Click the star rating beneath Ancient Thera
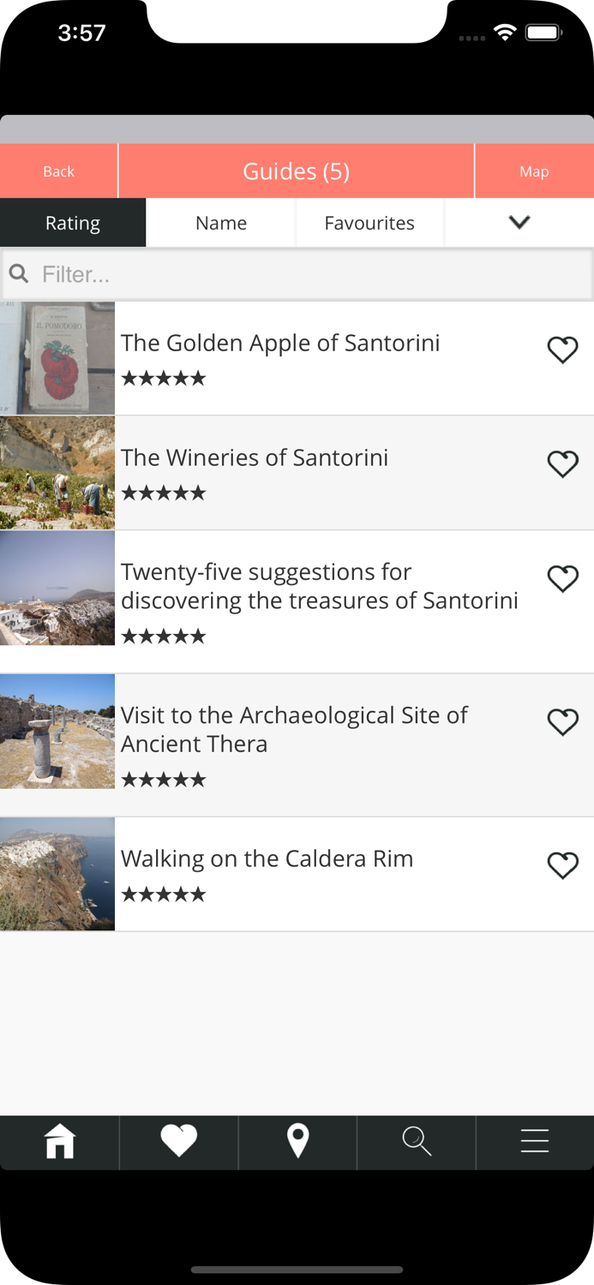Viewport: 594px width, 1285px height. 163,779
